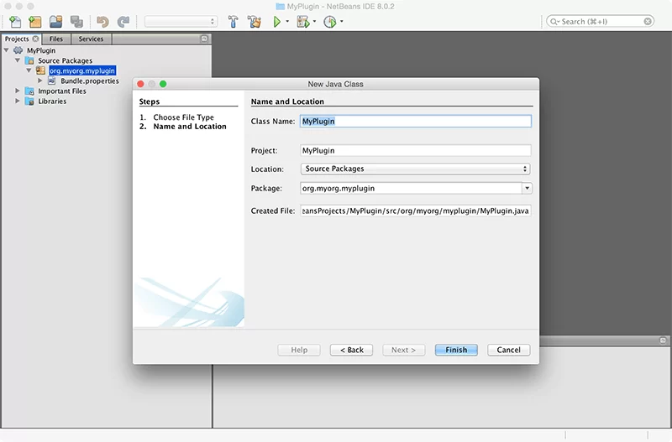
Task: Click the Important Files folder icon
Action: [x=29, y=91]
